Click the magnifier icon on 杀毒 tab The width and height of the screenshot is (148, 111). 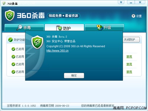20,27
